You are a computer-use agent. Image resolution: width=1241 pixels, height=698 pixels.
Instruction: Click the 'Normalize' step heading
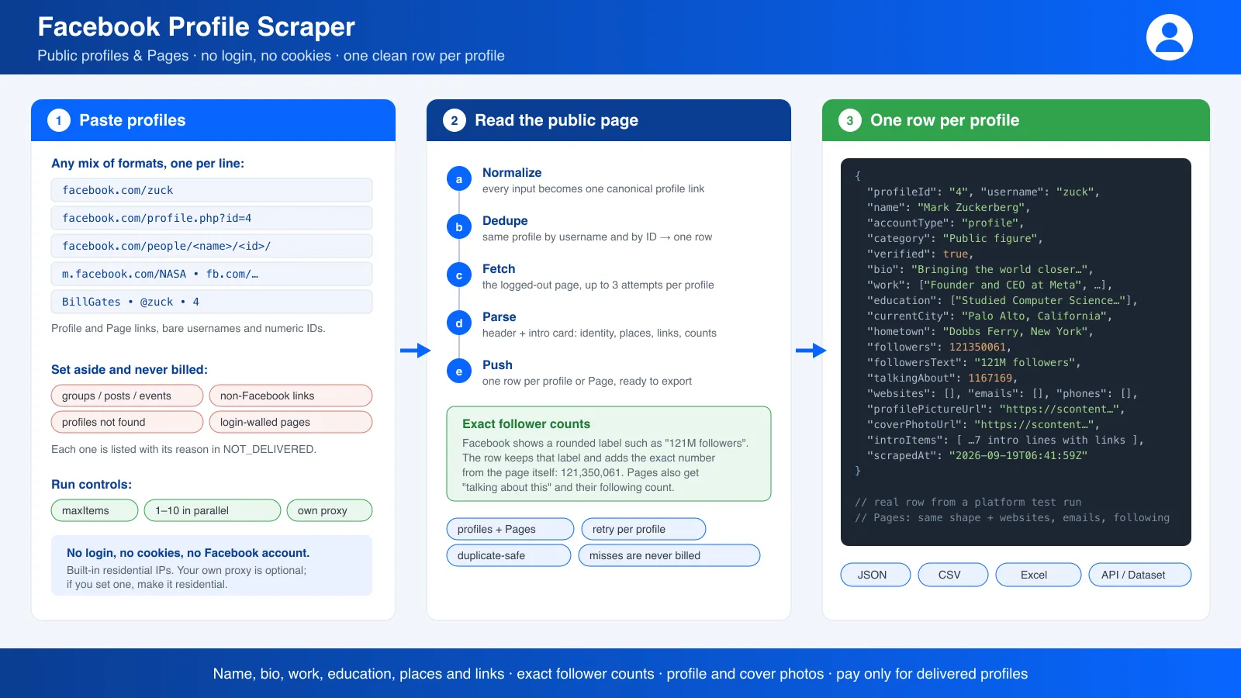512,172
